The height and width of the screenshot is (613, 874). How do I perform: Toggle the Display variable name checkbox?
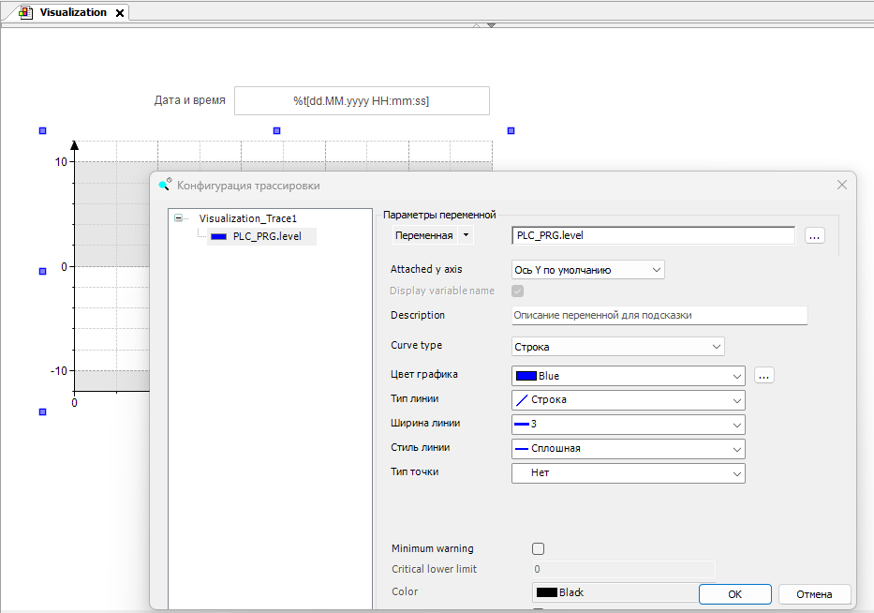[x=518, y=292]
